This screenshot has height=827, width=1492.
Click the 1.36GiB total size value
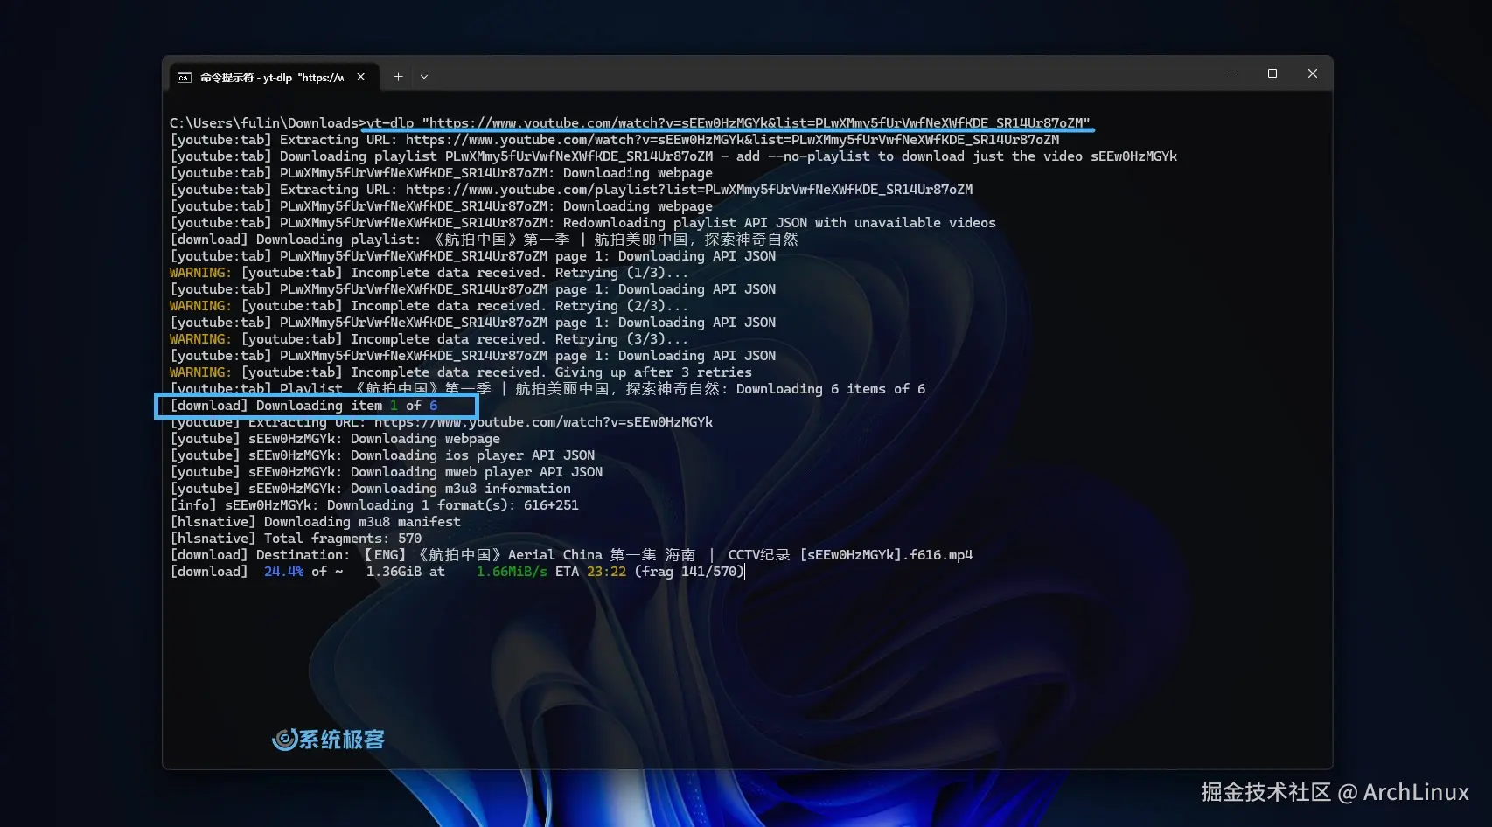click(394, 572)
